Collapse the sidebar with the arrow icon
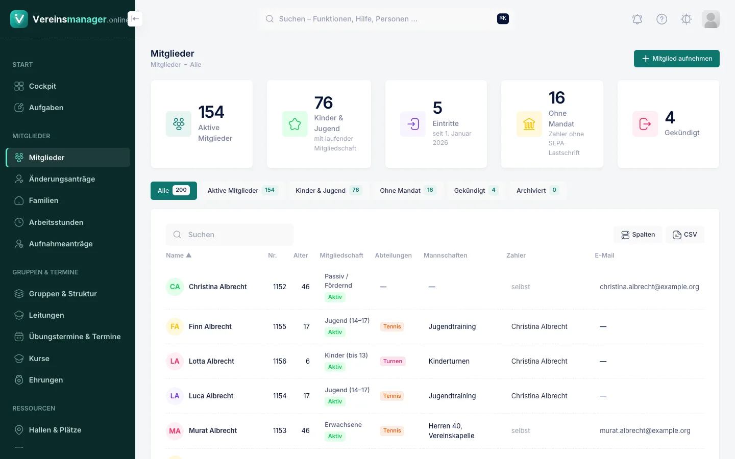The height and width of the screenshot is (459, 735). tap(135, 19)
